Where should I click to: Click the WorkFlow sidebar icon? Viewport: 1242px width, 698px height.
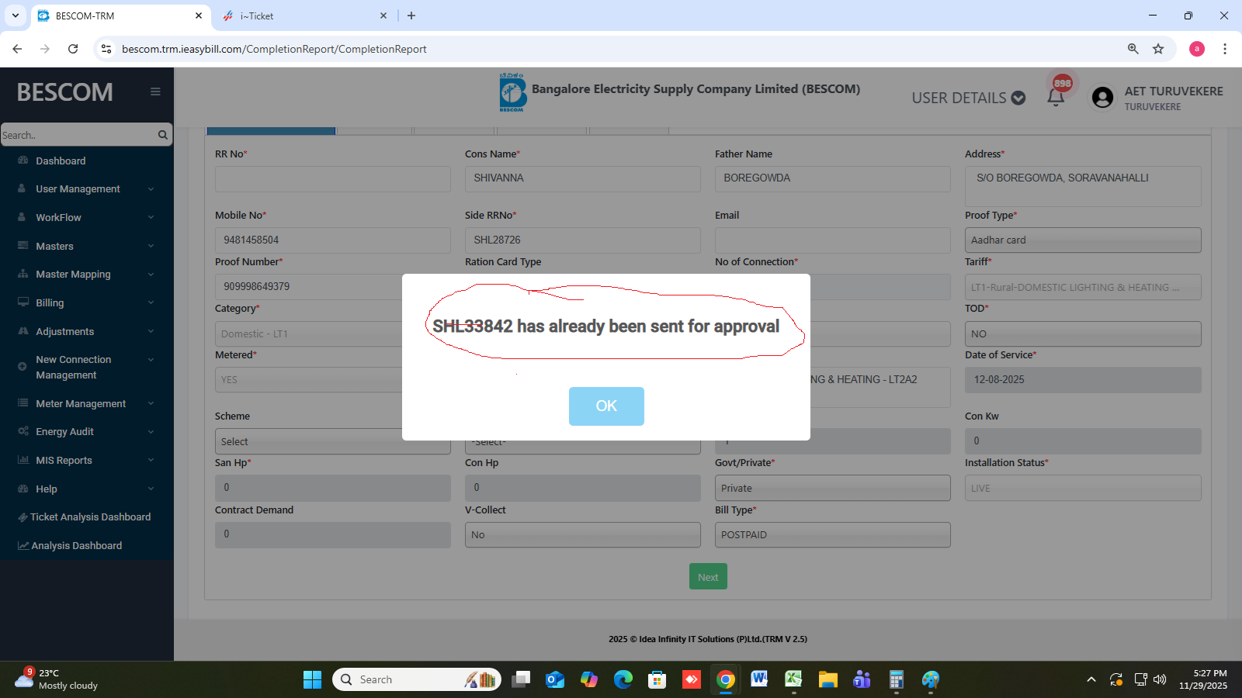click(23, 217)
